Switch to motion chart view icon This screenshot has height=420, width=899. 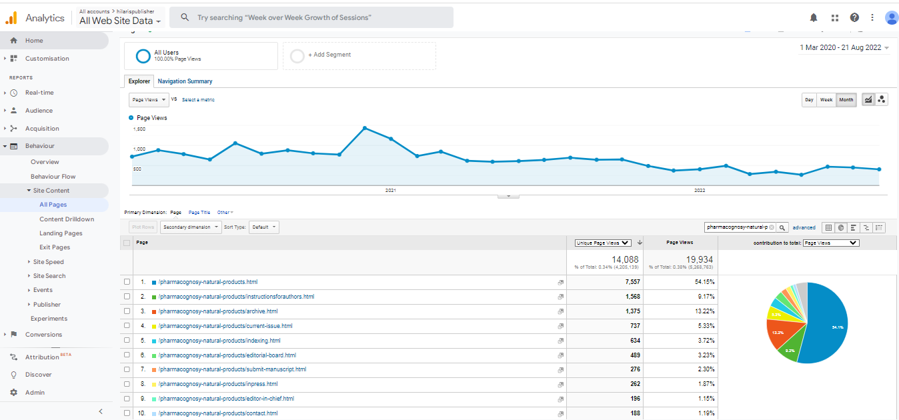882,99
